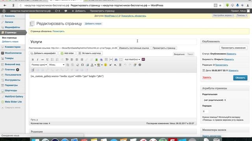Align text to the left
This screenshot has height=141, width=252.
coord(72,60)
